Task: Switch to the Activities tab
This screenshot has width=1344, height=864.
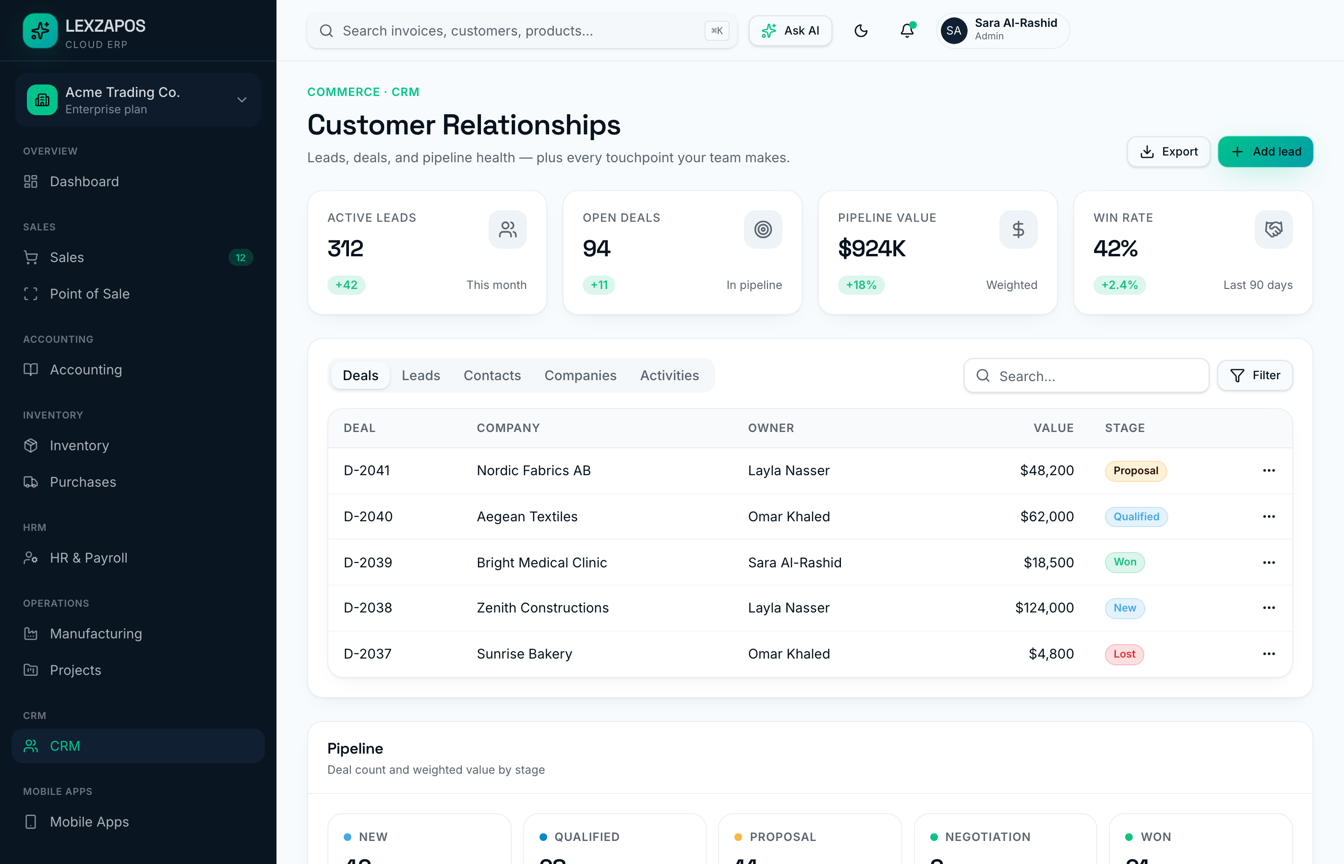Action: 670,375
